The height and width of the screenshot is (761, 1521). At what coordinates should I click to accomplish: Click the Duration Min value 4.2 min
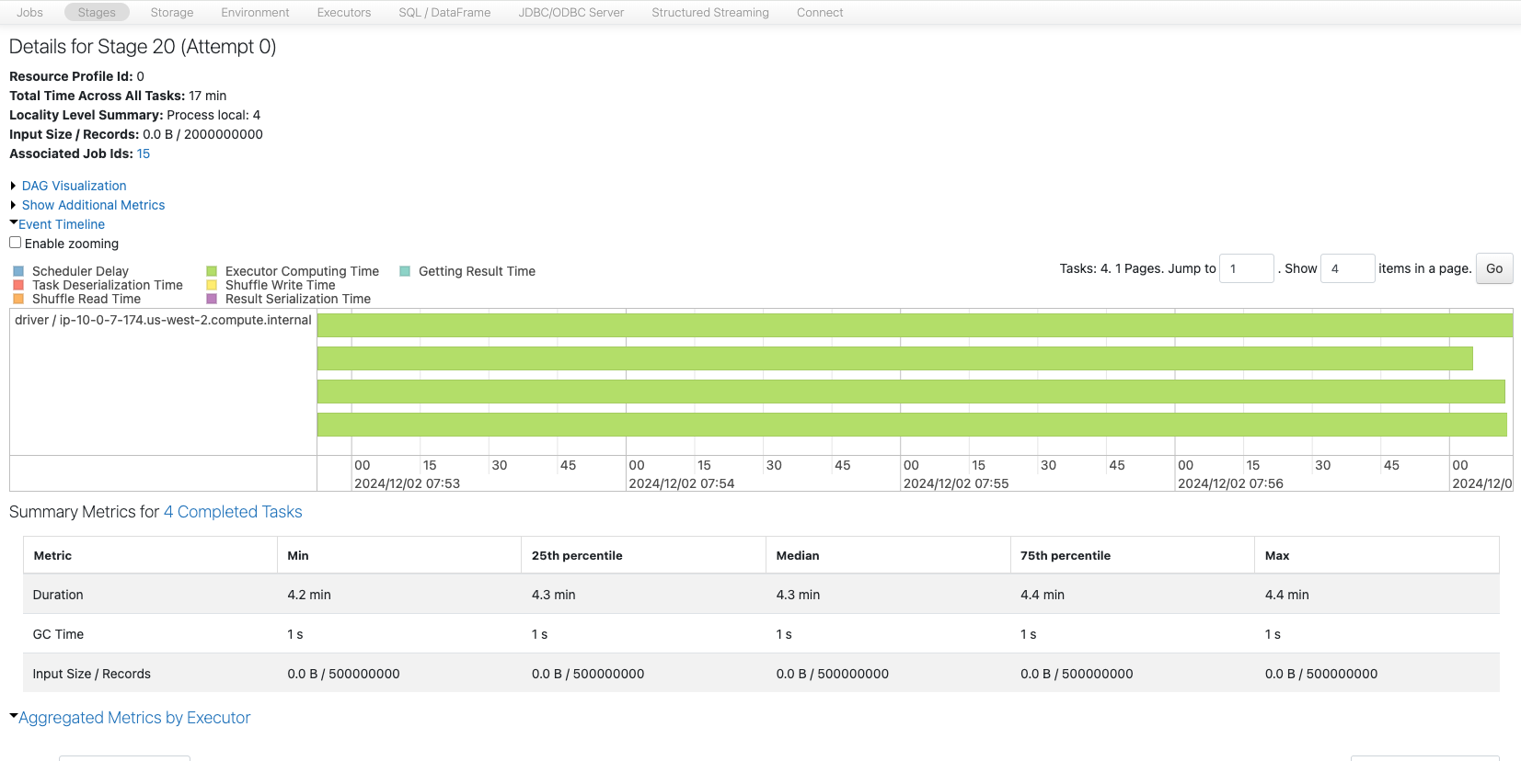point(309,595)
